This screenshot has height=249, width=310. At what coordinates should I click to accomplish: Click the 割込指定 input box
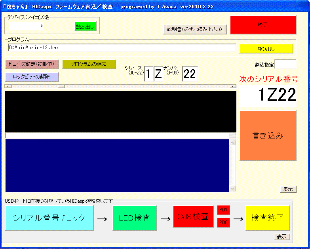[x=285, y=64]
